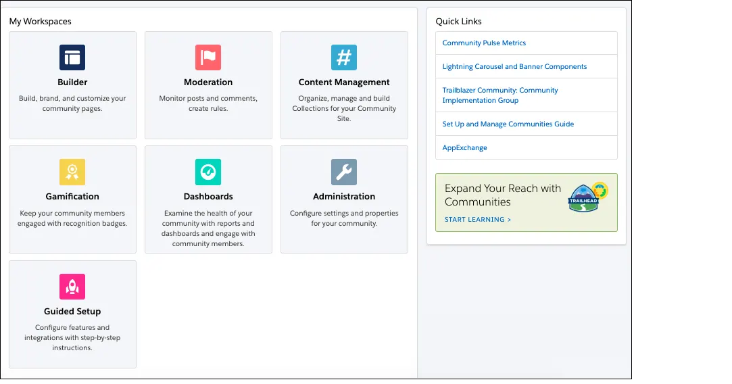Click the Trailhead badge logo
Screen dimensions: 732x384
tap(588, 197)
